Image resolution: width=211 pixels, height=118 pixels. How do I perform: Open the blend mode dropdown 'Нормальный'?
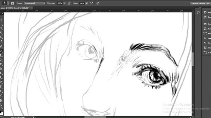coord(35,3)
